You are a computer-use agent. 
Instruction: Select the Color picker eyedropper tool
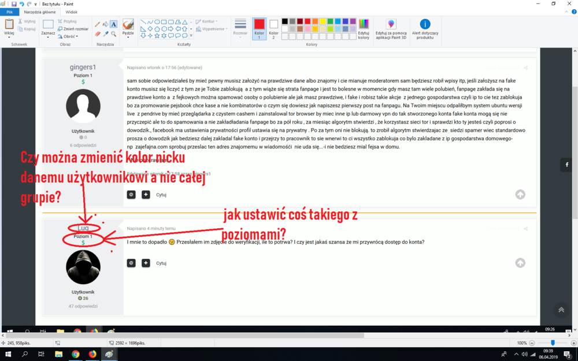[x=105, y=33]
